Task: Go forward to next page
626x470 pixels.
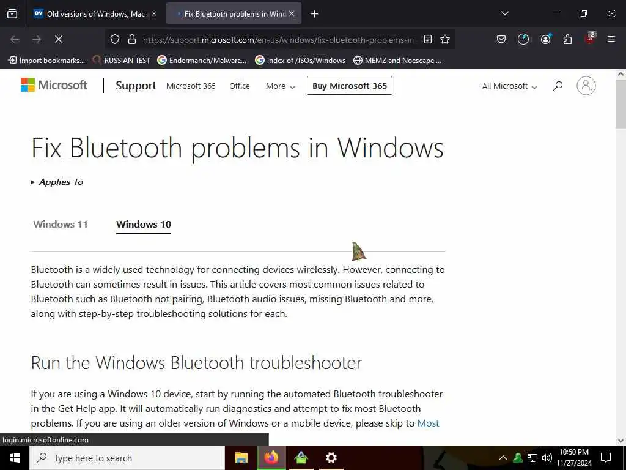Action: point(37,39)
